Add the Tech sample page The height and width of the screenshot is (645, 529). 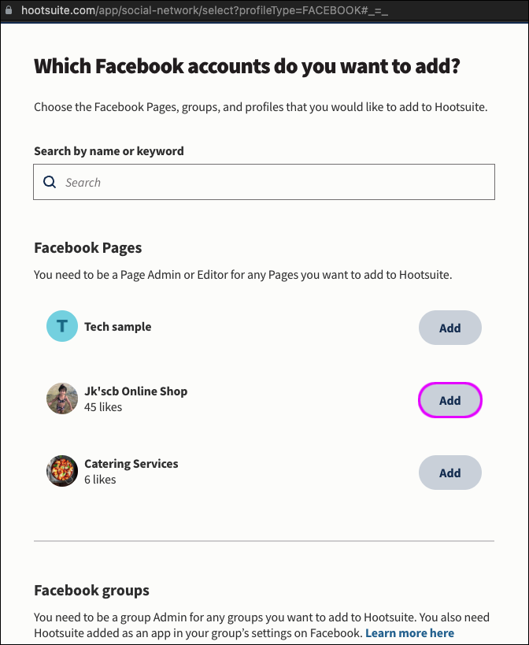point(449,328)
